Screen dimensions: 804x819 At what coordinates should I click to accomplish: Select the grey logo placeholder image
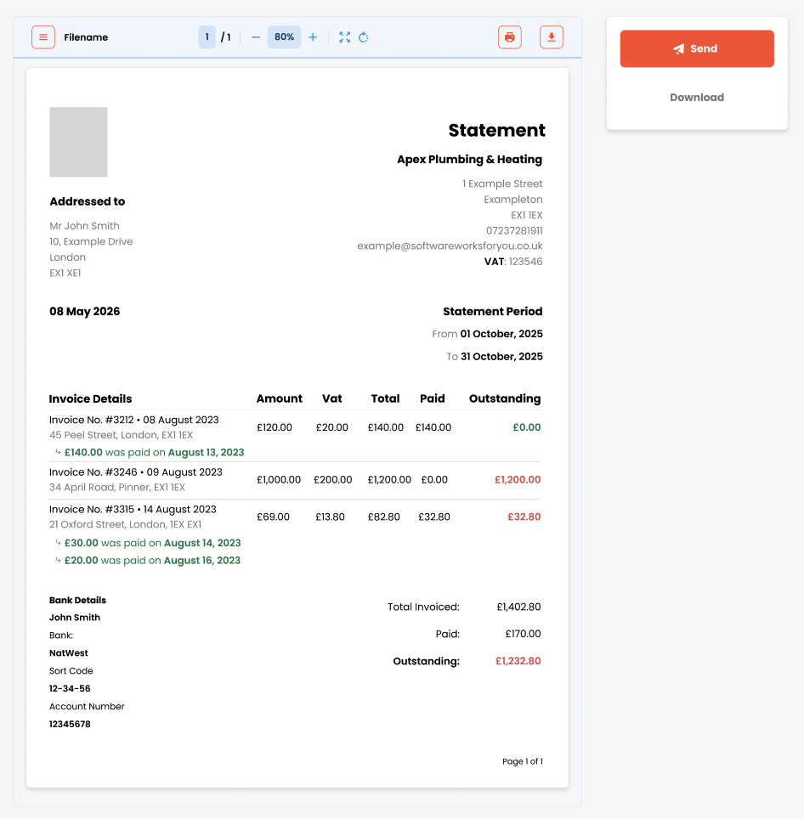point(78,142)
